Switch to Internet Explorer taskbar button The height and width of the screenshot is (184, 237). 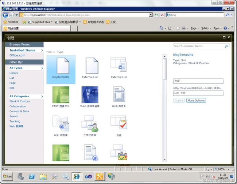77,176
